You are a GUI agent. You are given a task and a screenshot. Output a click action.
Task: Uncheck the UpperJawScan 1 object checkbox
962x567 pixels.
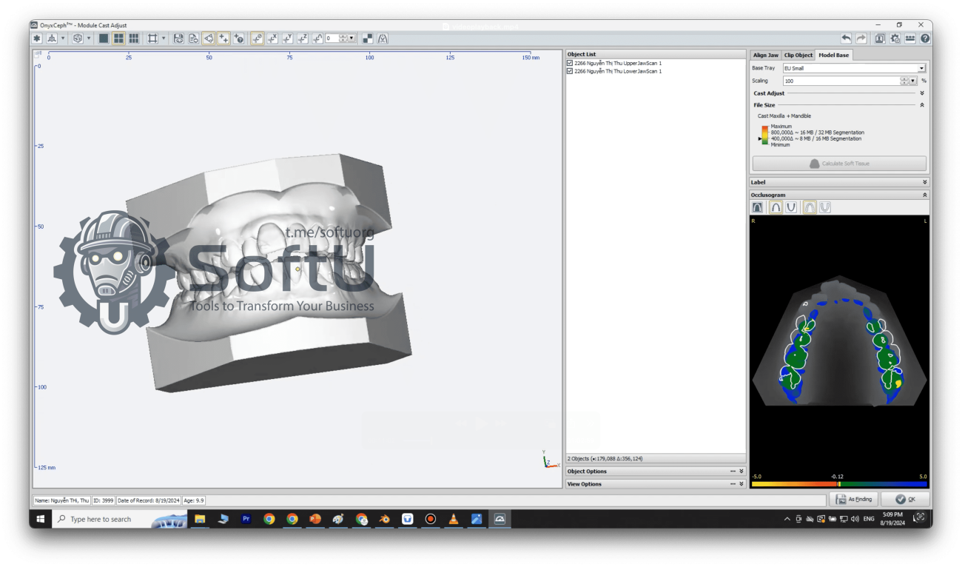pyautogui.click(x=570, y=64)
